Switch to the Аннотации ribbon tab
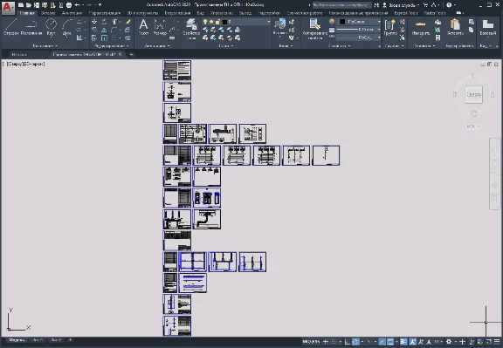Image resolution: width=503 pixels, height=348 pixels. [72, 13]
